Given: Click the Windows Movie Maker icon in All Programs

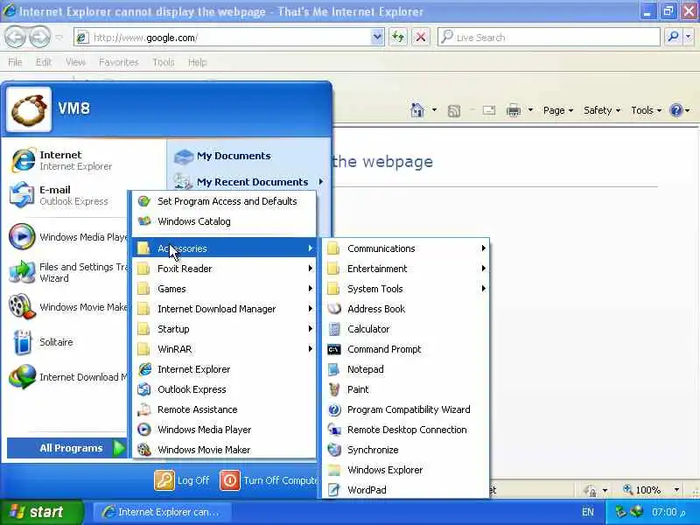Looking at the screenshot, I should tap(143, 450).
